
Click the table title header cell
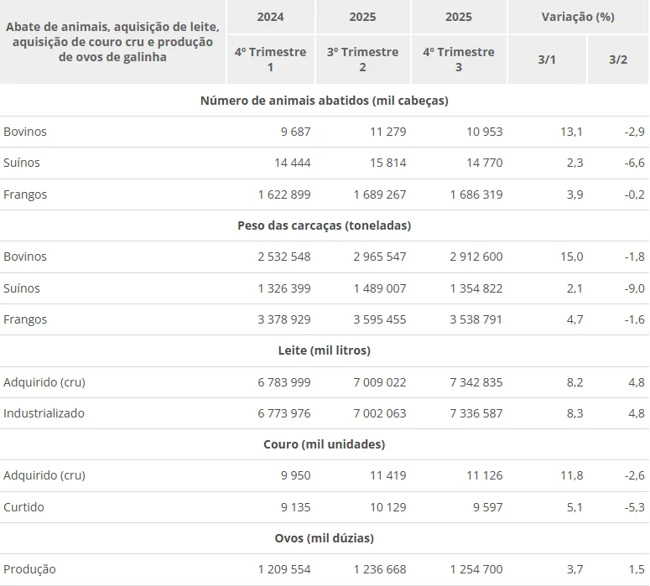pos(112,42)
